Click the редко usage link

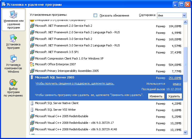click(x=177, y=84)
